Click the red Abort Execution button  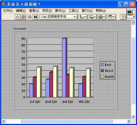(x=30, y=17)
